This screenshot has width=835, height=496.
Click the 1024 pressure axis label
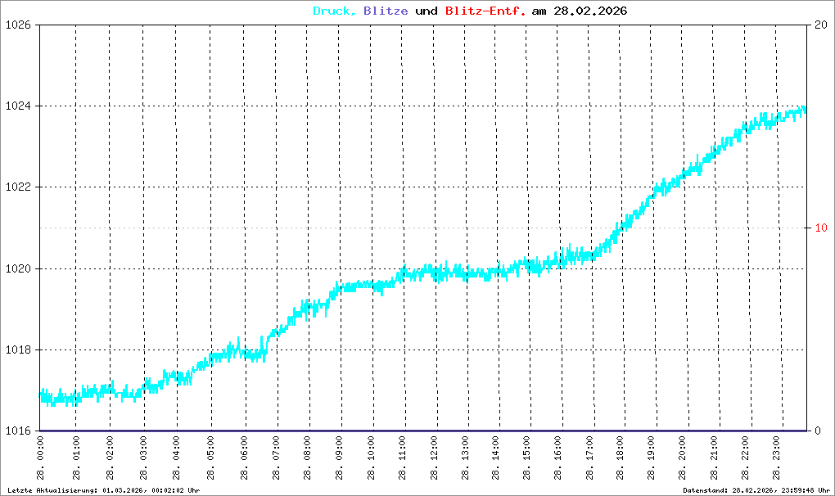[x=18, y=106]
